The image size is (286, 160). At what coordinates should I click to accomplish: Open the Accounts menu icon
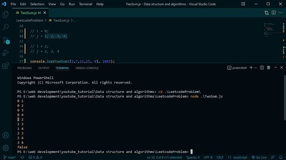pos(5,135)
